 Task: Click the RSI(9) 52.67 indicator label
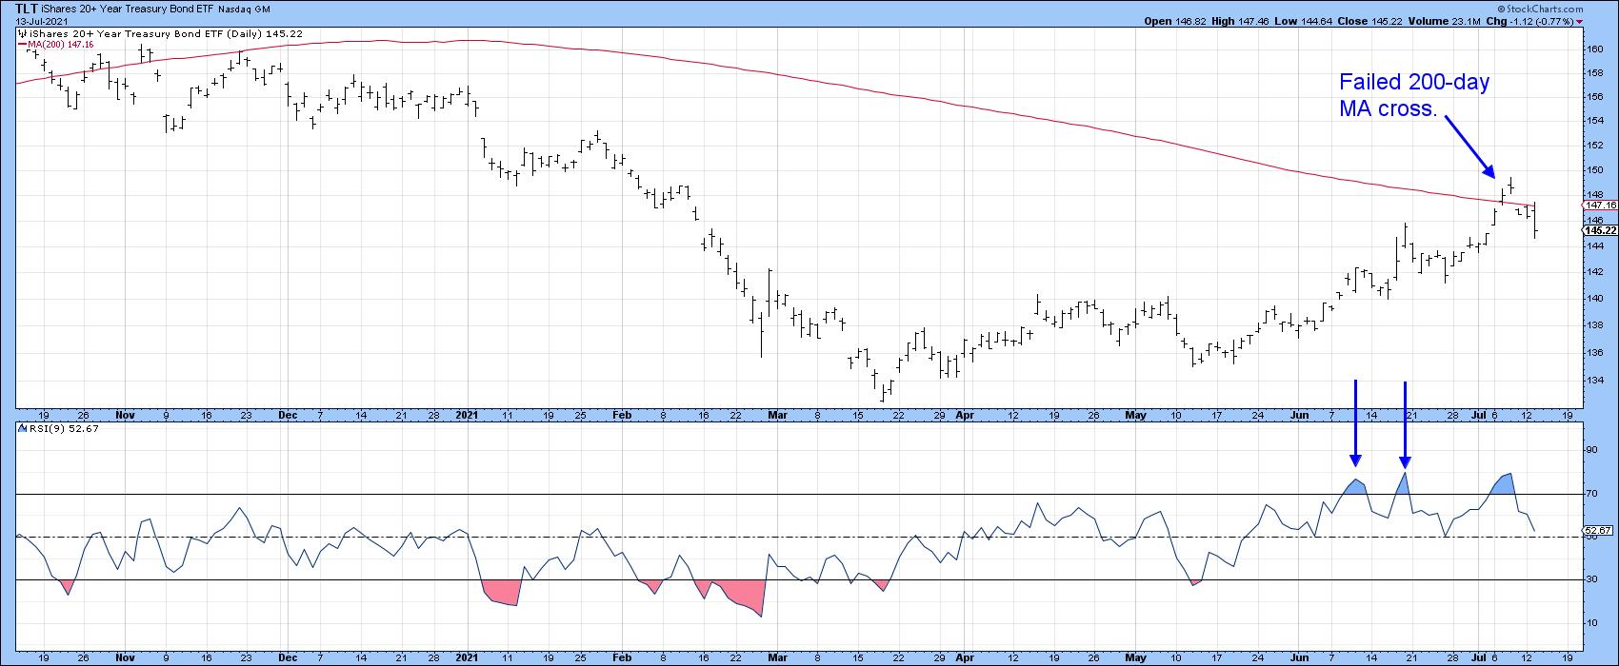pyautogui.click(x=66, y=428)
